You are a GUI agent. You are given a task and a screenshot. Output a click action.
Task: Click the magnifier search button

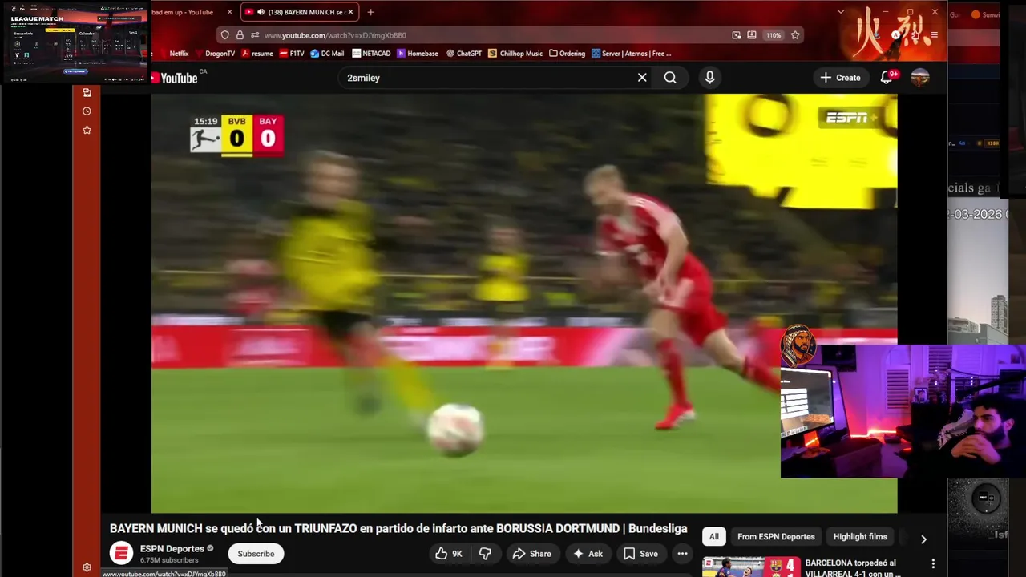[670, 78]
